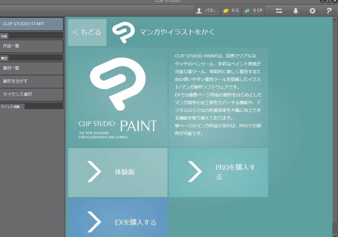This screenshot has width=338, height=237.
Task: Click the sidebar splitter handle
Action: pyautogui.click(x=65, y=128)
